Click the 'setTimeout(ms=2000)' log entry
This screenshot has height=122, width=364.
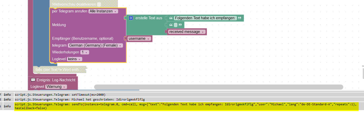pyautogui.click(x=60, y=94)
